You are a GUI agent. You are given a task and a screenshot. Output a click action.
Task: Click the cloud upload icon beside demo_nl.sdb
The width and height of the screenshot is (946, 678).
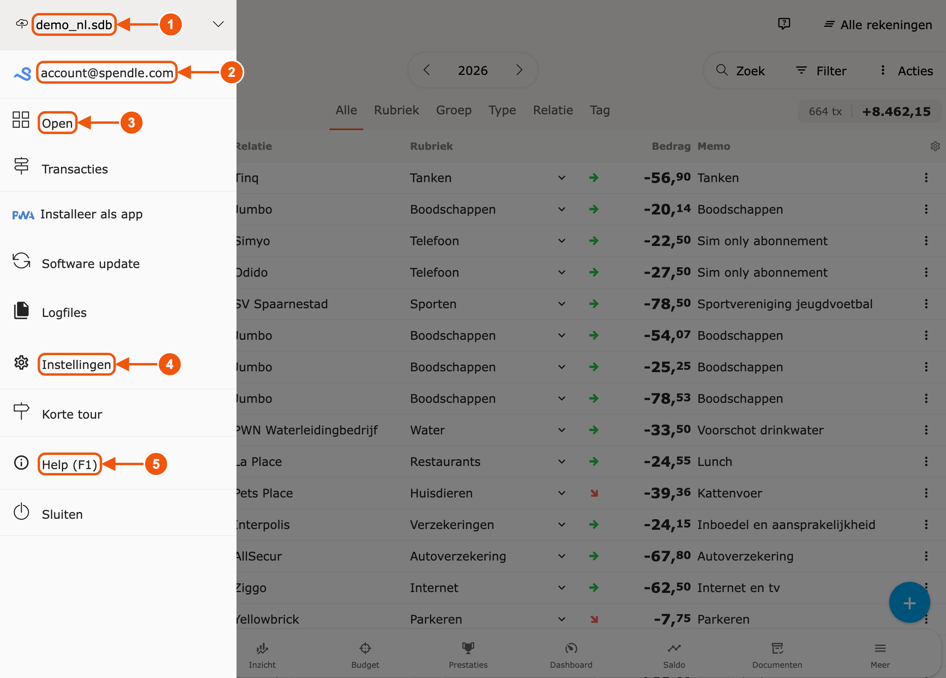[x=22, y=24]
